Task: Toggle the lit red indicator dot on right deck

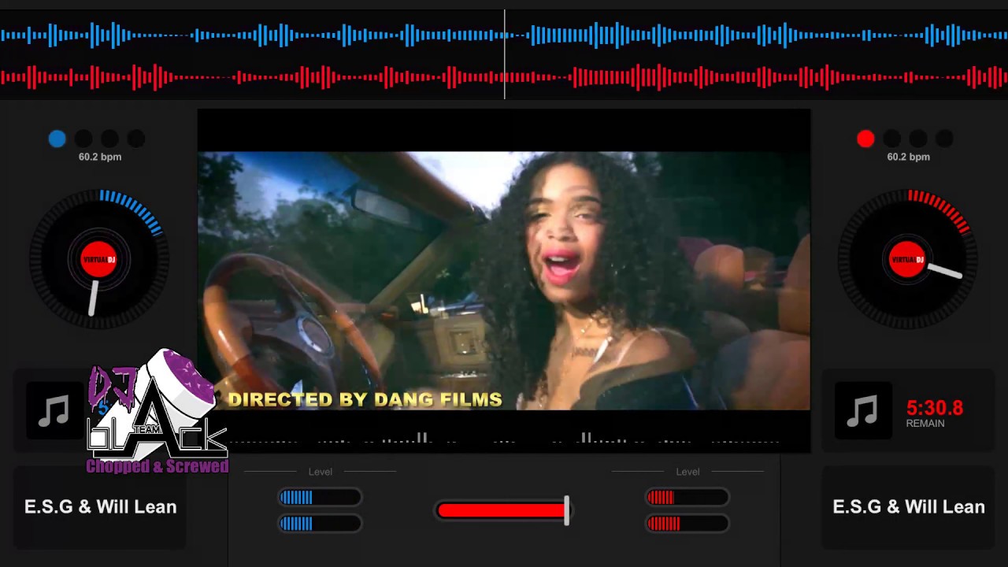Action: tap(865, 139)
